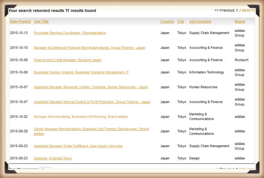Sort table by City header
This screenshot has width=264, height=178.
coord(181,22)
